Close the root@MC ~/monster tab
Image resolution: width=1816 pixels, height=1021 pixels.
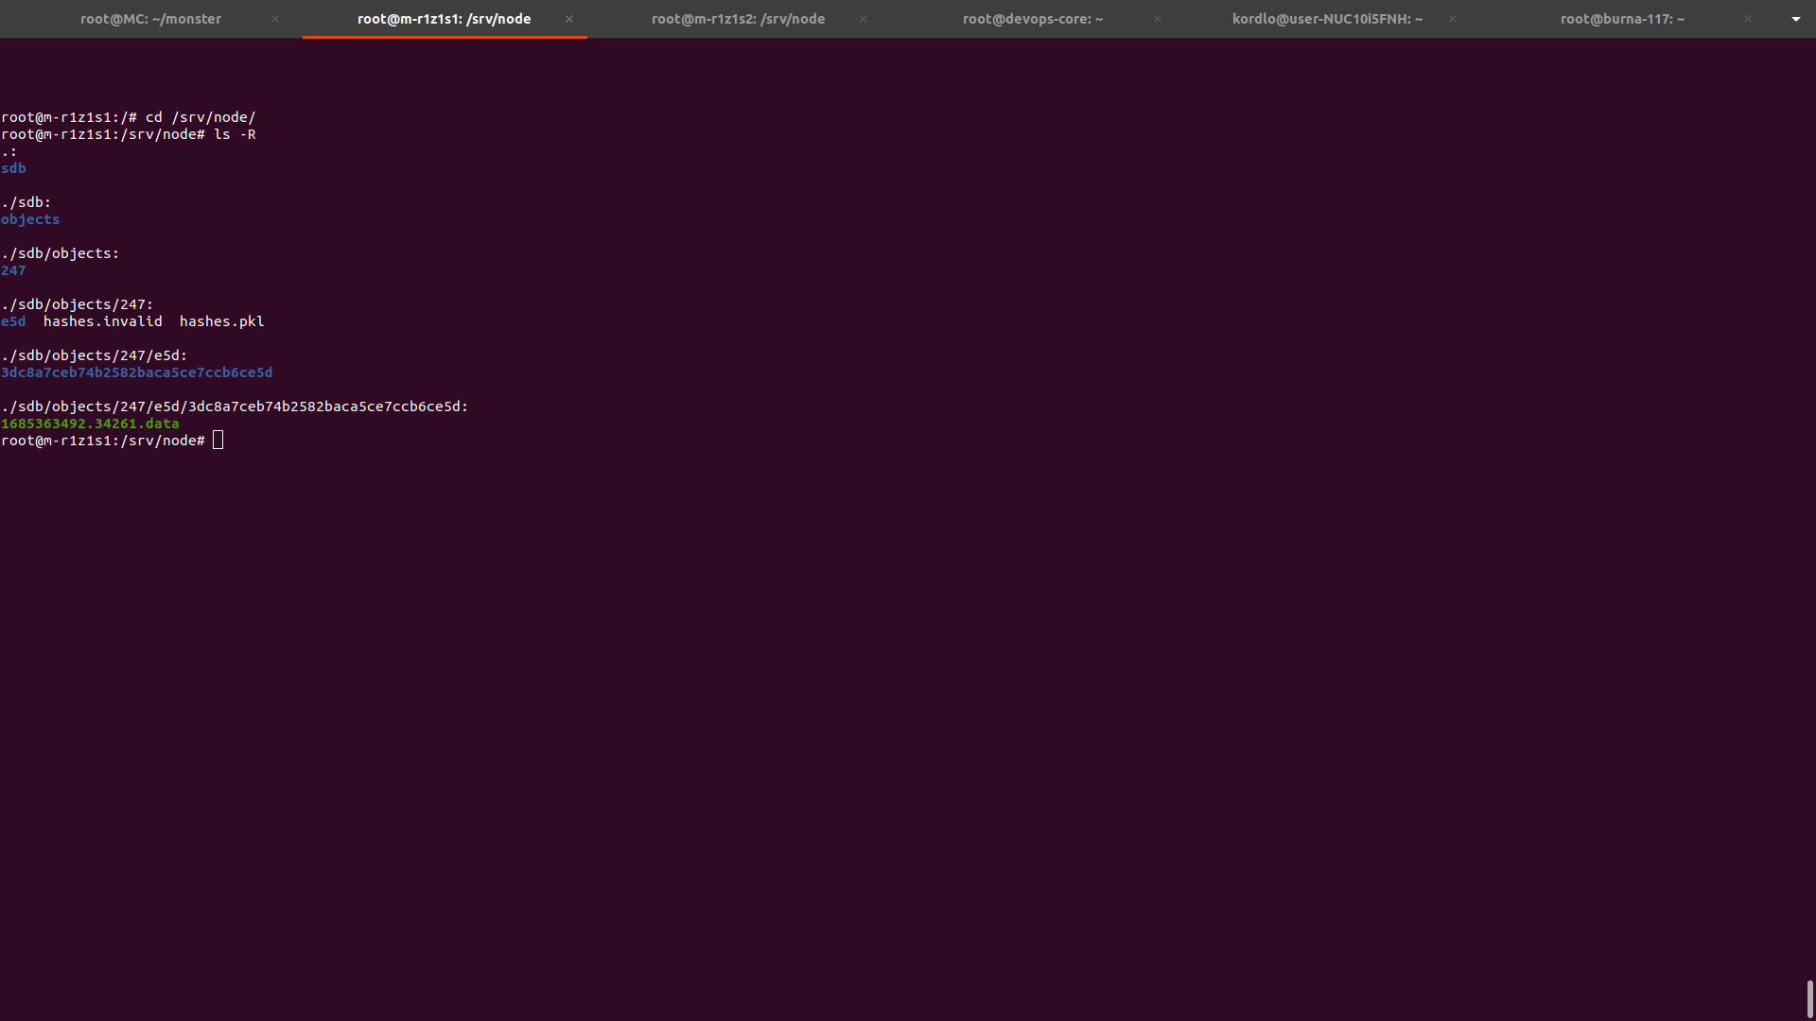point(275,19)
